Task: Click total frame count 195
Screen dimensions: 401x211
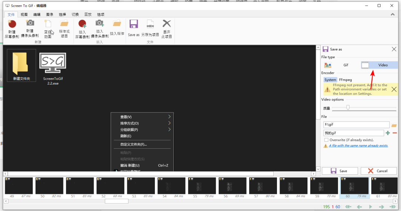Action: 326,207
